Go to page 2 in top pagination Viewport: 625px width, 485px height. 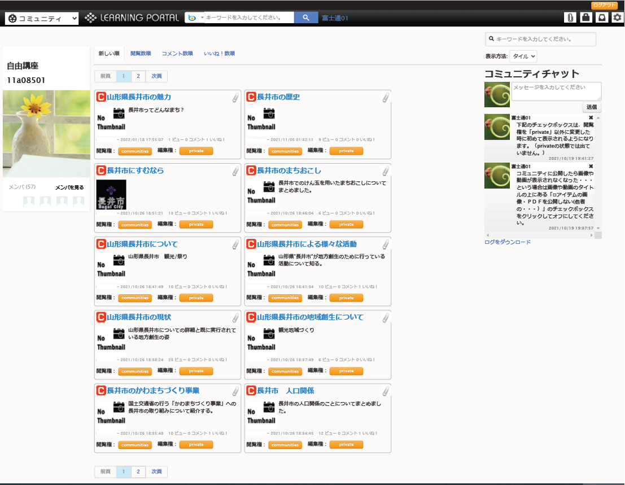pyautogui.click(x=138, y=76)
